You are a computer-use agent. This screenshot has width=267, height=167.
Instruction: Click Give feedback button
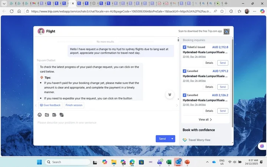coord(50,105)
